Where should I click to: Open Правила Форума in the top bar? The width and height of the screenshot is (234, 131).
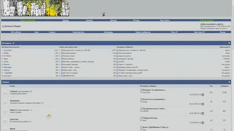28,20
